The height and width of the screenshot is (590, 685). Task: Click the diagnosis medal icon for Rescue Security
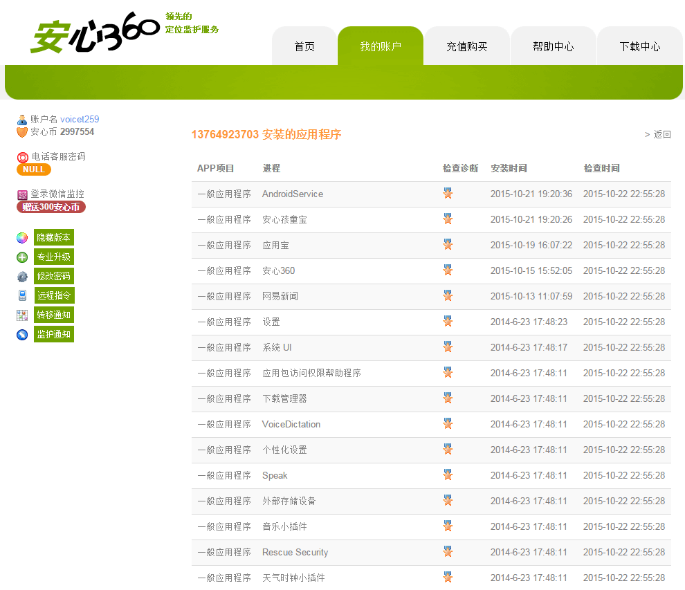point(448,551)
